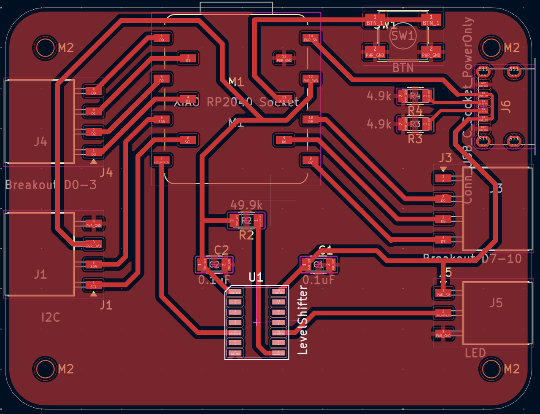Viewport: 540px width, 414px height.
Task: Select XIAO socket pad 11 BTN_1
Action: click(x=284, y=99)
